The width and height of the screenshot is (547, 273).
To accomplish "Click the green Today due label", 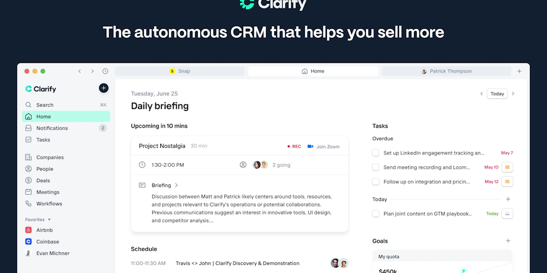I will 492,213.
